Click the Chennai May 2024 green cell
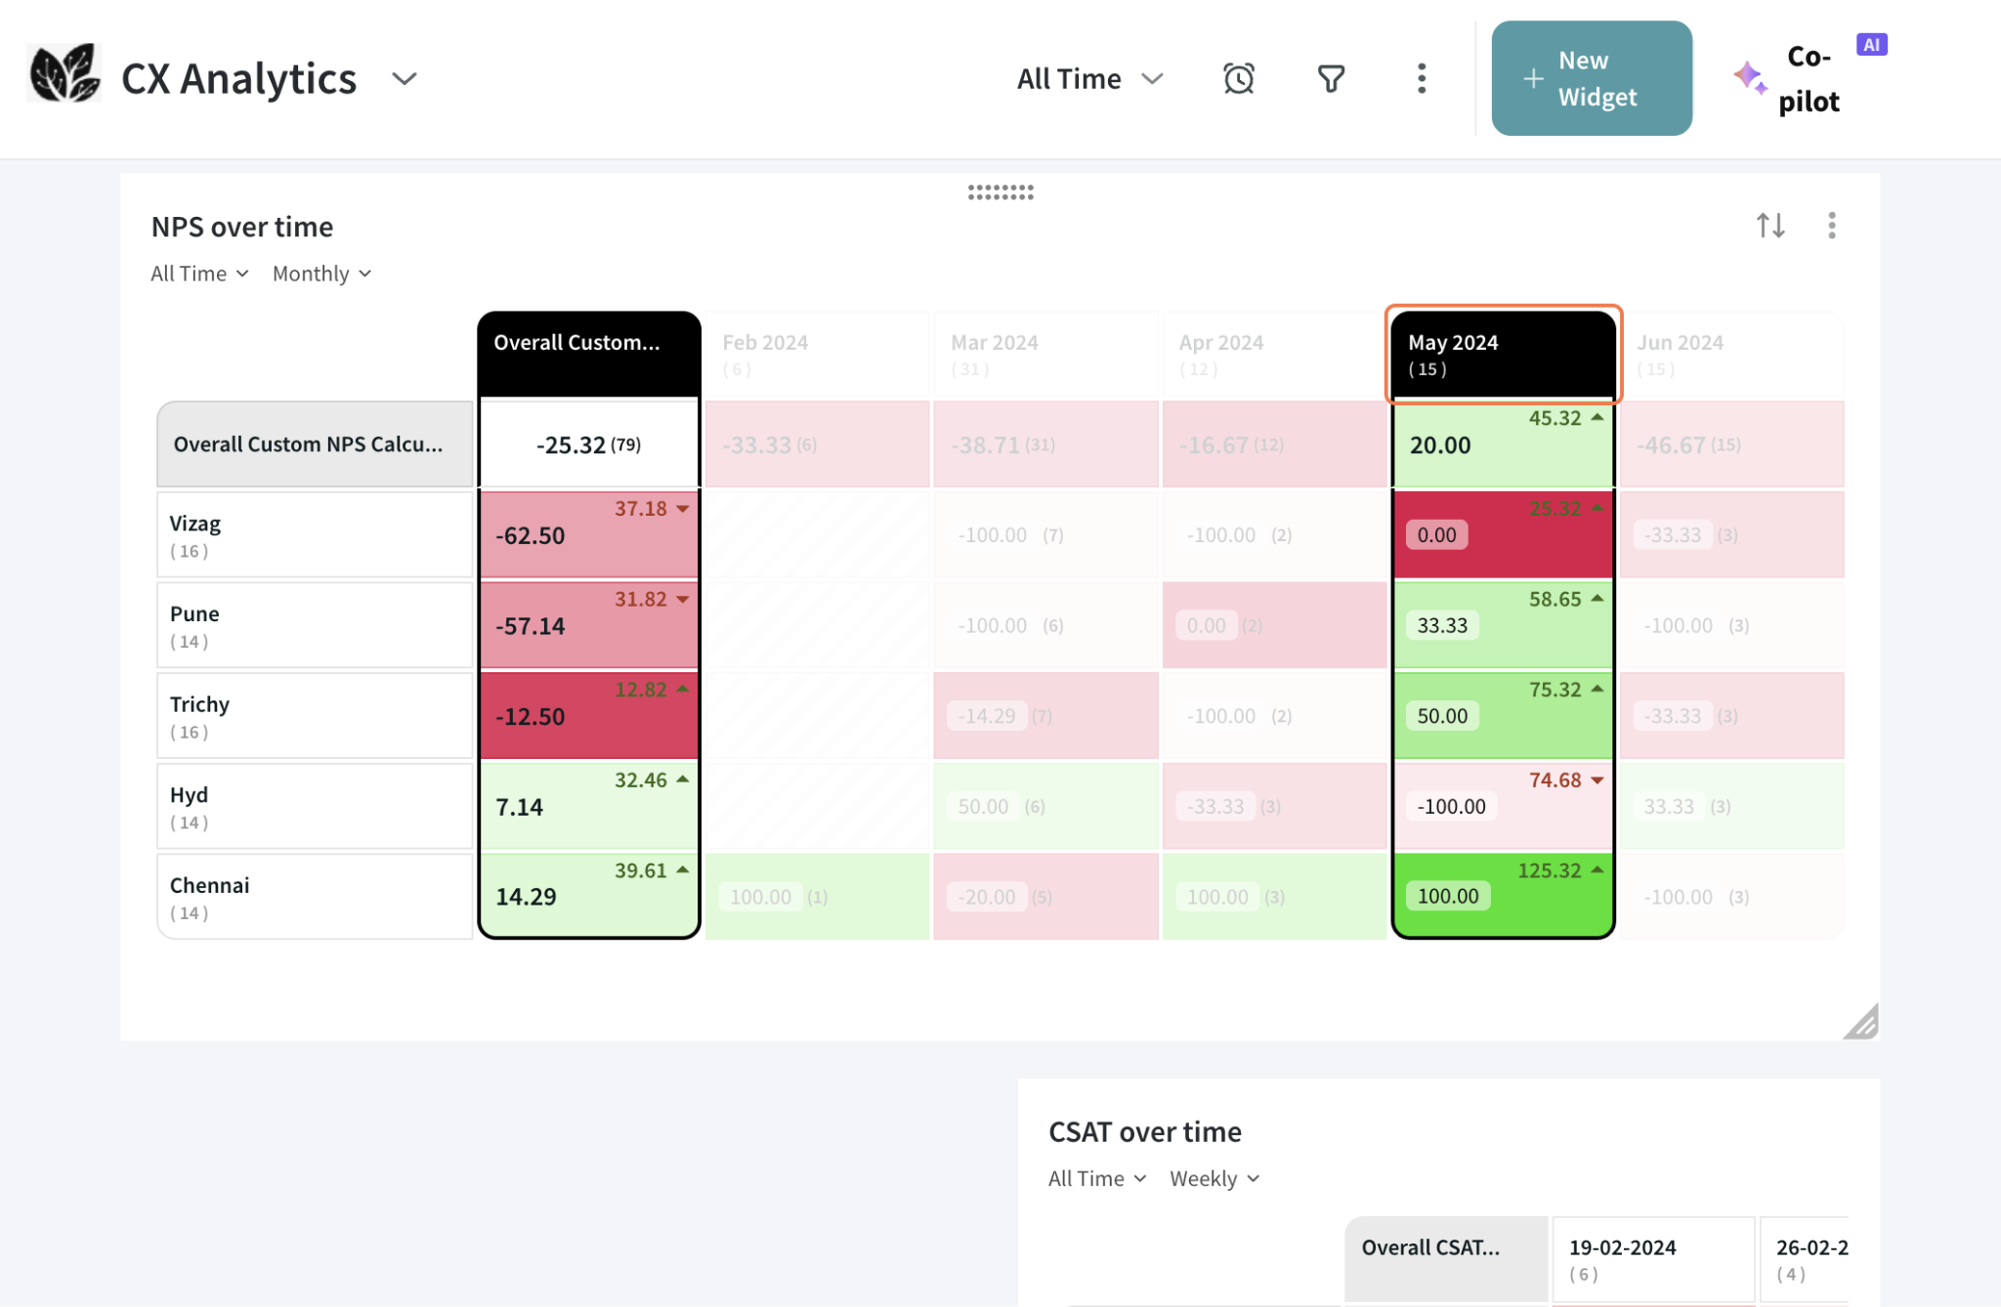 (x=1502, y=896)
